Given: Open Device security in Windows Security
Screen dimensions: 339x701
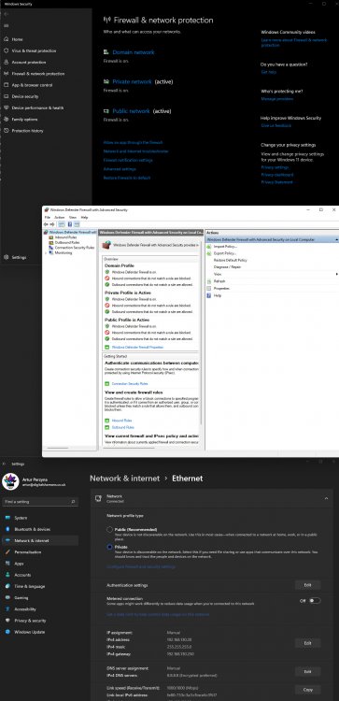Looking at the screenshot, I should pos(25,96).
